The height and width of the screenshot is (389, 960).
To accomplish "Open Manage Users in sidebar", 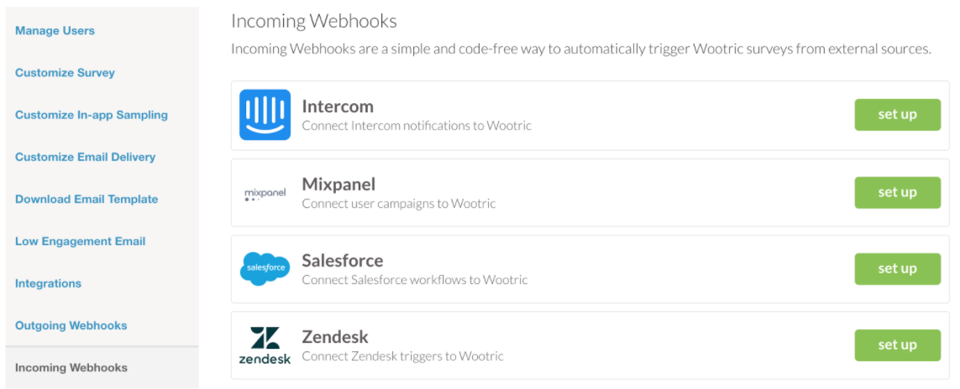I will (55, 30).
